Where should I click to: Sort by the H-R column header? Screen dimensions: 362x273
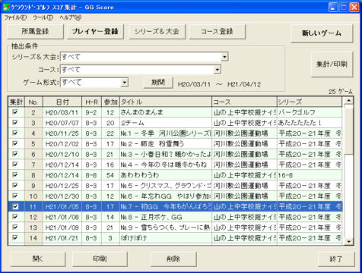coord(91,102)
